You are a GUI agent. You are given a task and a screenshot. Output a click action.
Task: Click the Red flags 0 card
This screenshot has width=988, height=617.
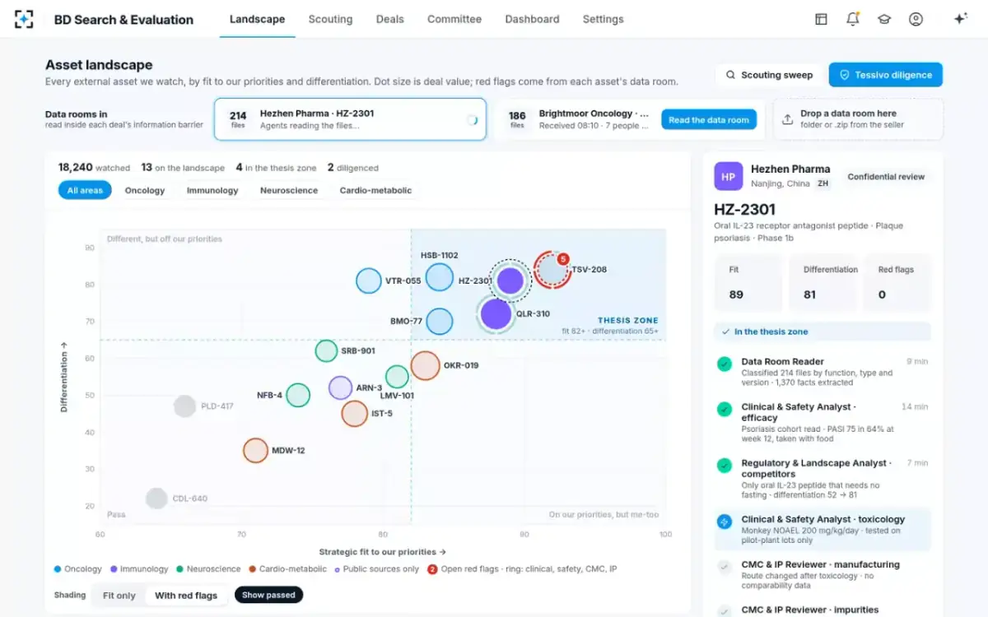[897, 282]
